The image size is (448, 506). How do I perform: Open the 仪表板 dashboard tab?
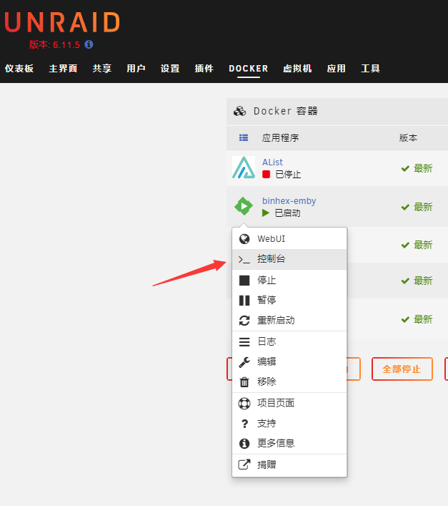click(x=19, y=69)
